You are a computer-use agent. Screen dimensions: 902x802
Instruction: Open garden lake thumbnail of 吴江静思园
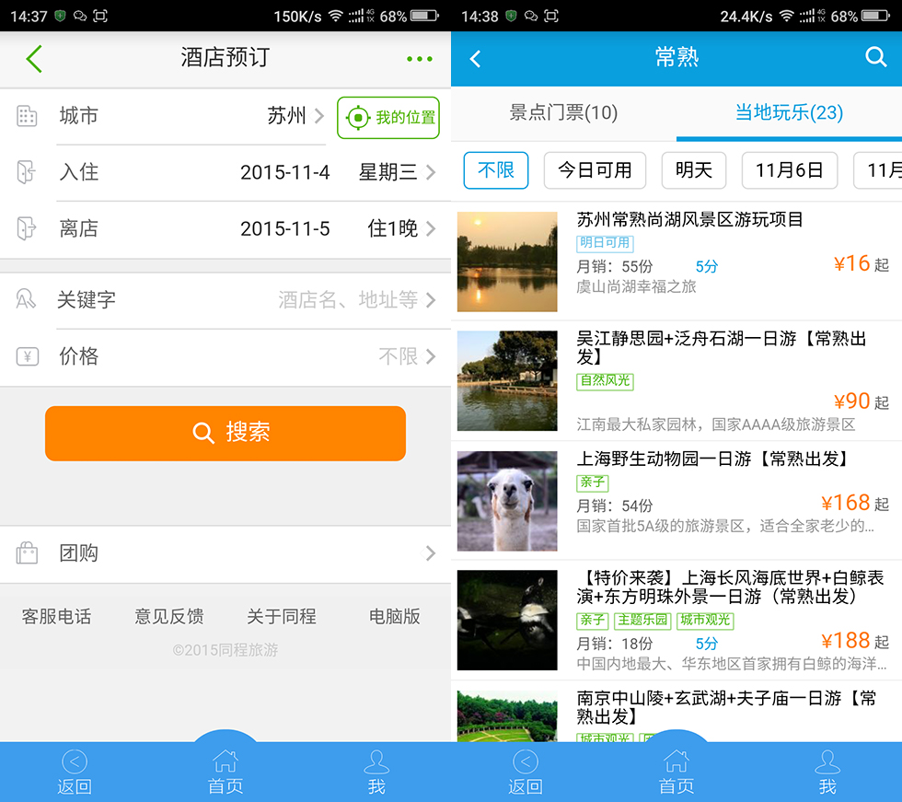click(507, 381)
